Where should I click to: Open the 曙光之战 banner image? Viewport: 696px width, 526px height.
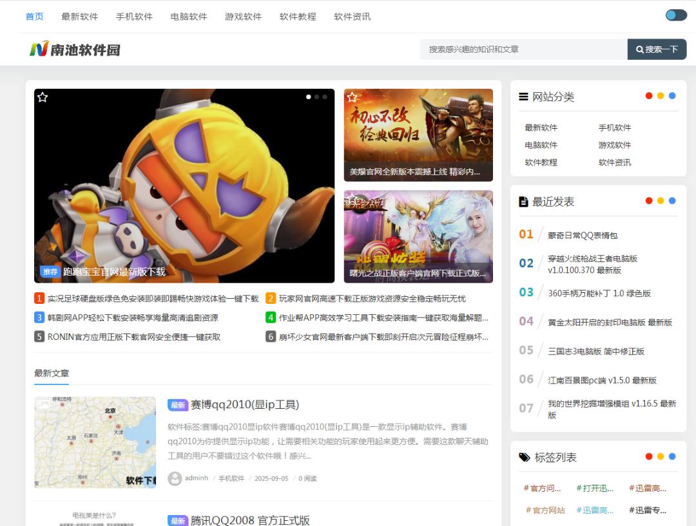(x=419, y=236)
